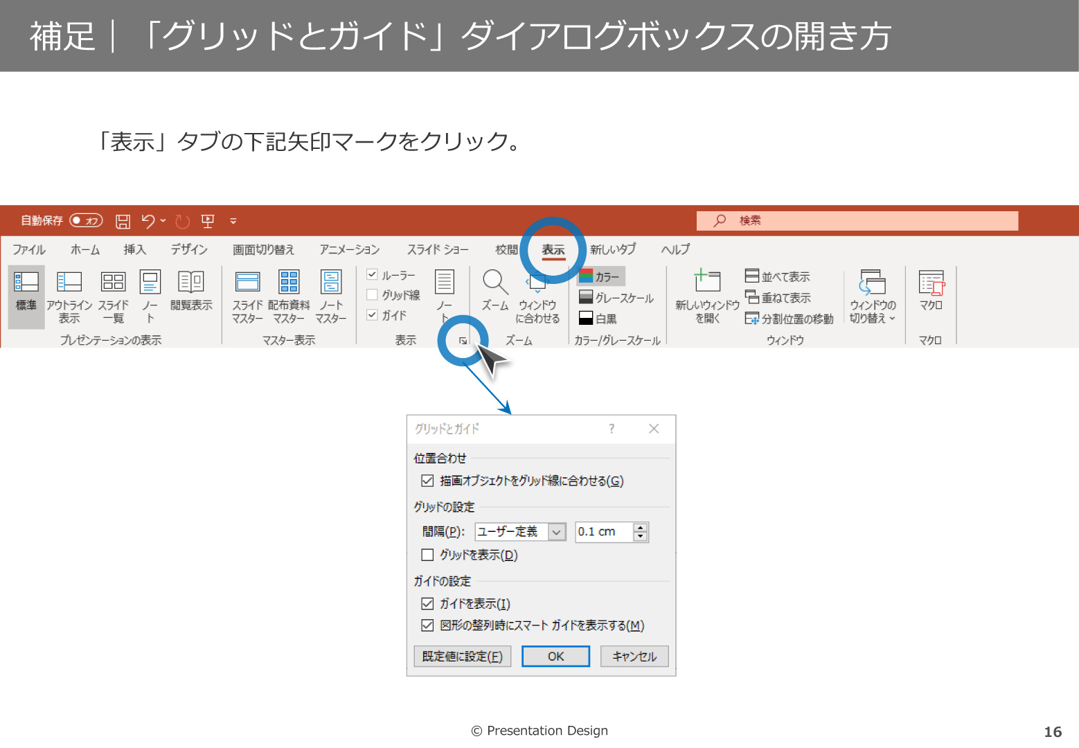1079x748 pixels.
Task: Click 分割位置の移動 move split
Action: [x=789, y=319]
